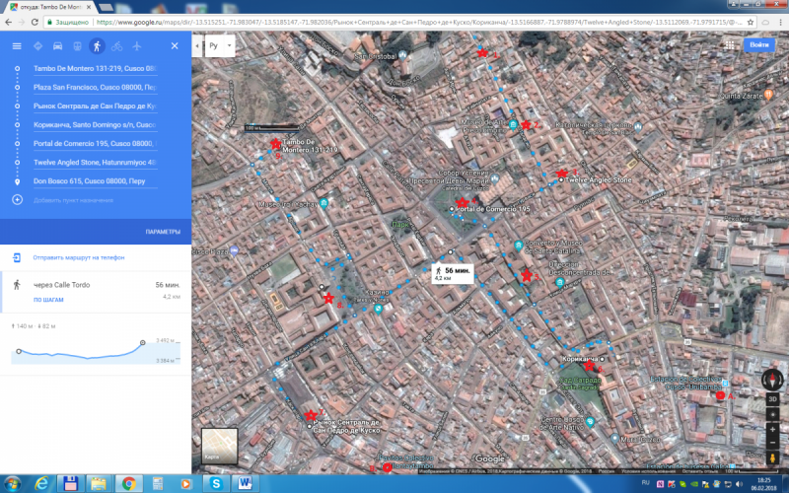Click the Кориканча map label
Image resolution: width=789 pixels, height=493 pixels.
pos(580,359)
